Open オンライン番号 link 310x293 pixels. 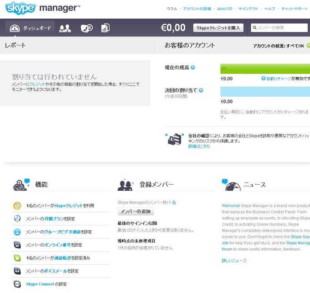[57, 245]
